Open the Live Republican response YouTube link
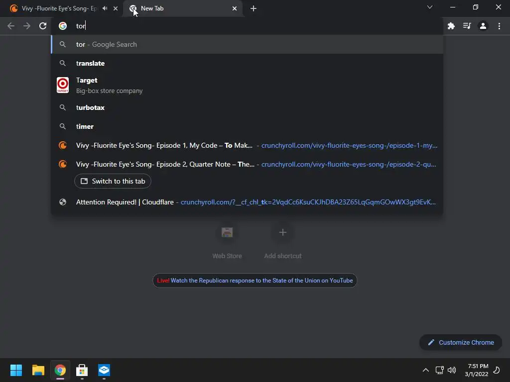Screen dimensions: 510x382 (x=255, y=281)
